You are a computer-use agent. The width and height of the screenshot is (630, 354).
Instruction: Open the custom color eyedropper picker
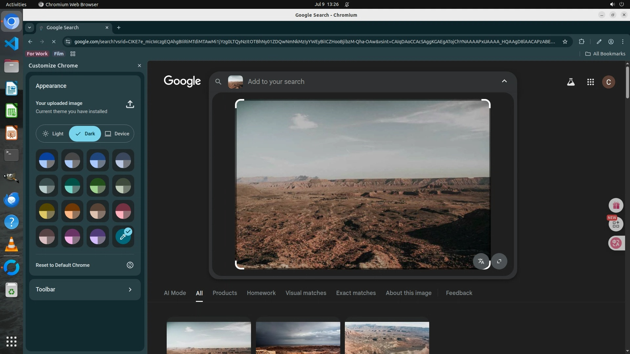click(123, 236)
